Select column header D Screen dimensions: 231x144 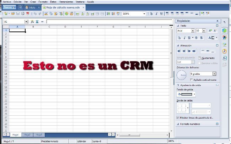pyautogui.click(x=65, y=27)
